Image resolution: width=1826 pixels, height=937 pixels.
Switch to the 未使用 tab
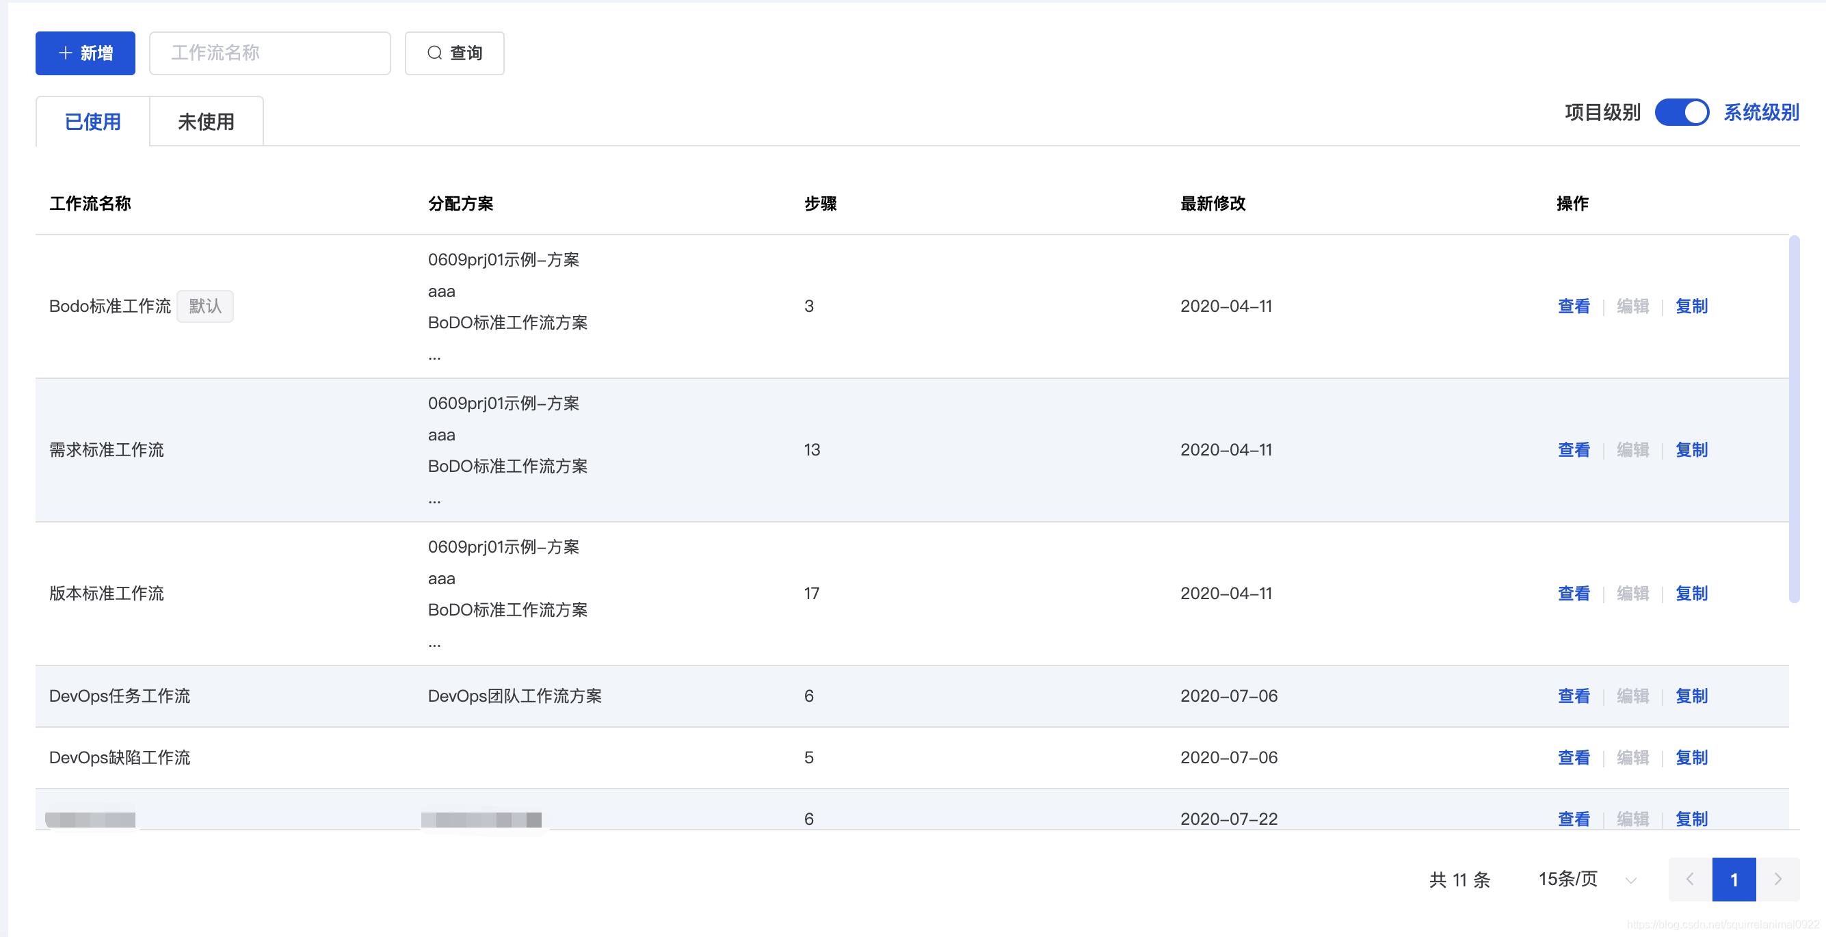tap(207, 121)
